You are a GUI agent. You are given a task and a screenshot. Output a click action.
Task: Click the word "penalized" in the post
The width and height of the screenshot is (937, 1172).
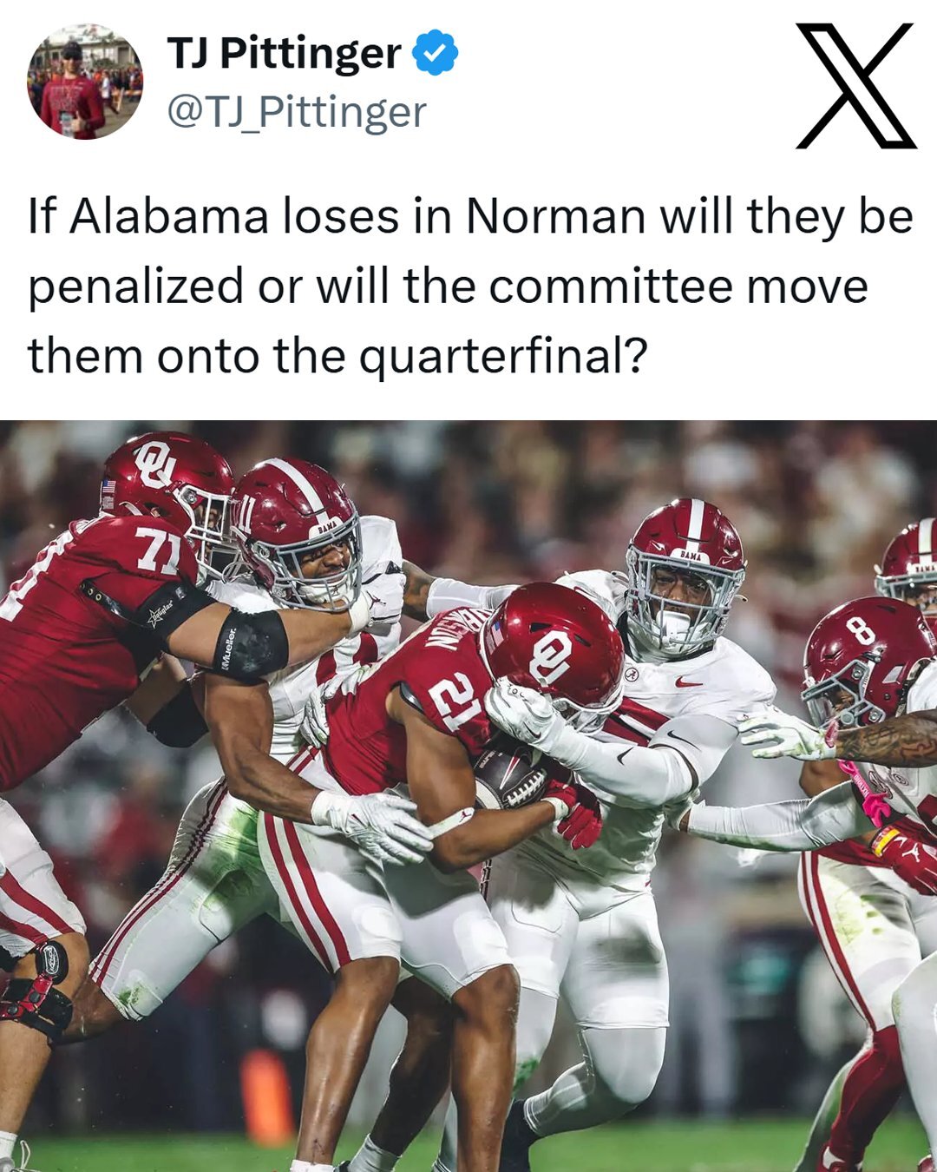coord(135,286)
